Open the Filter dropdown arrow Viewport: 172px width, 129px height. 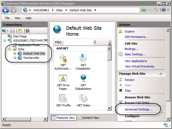(95, 42)
